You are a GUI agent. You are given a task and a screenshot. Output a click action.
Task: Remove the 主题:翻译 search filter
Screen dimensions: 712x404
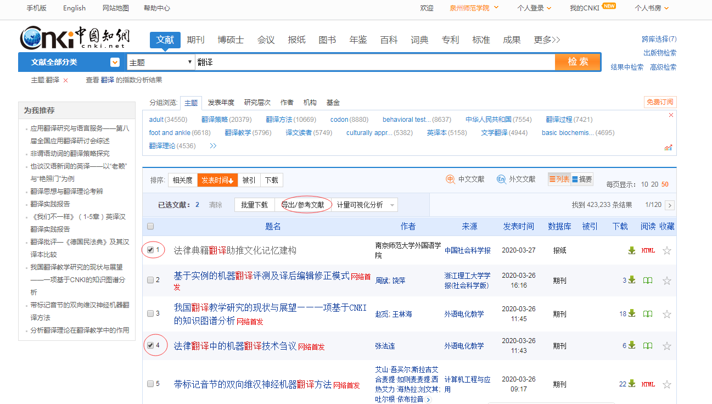point(66,80)
